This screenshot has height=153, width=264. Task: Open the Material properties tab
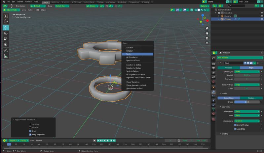[213, 114]
